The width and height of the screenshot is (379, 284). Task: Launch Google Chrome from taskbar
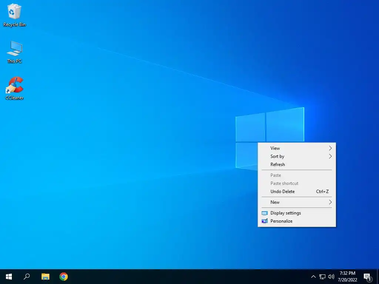coord(64,277)
